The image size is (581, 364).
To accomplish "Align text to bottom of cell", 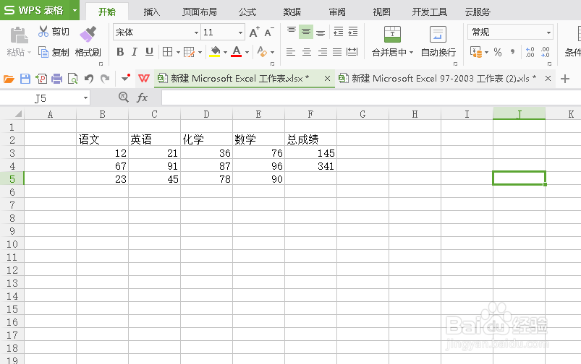I will [321, 32].
